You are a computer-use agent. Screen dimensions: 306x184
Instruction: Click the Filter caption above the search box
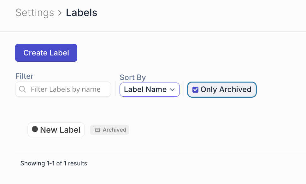pyautogui.click(x=24, y=76)
